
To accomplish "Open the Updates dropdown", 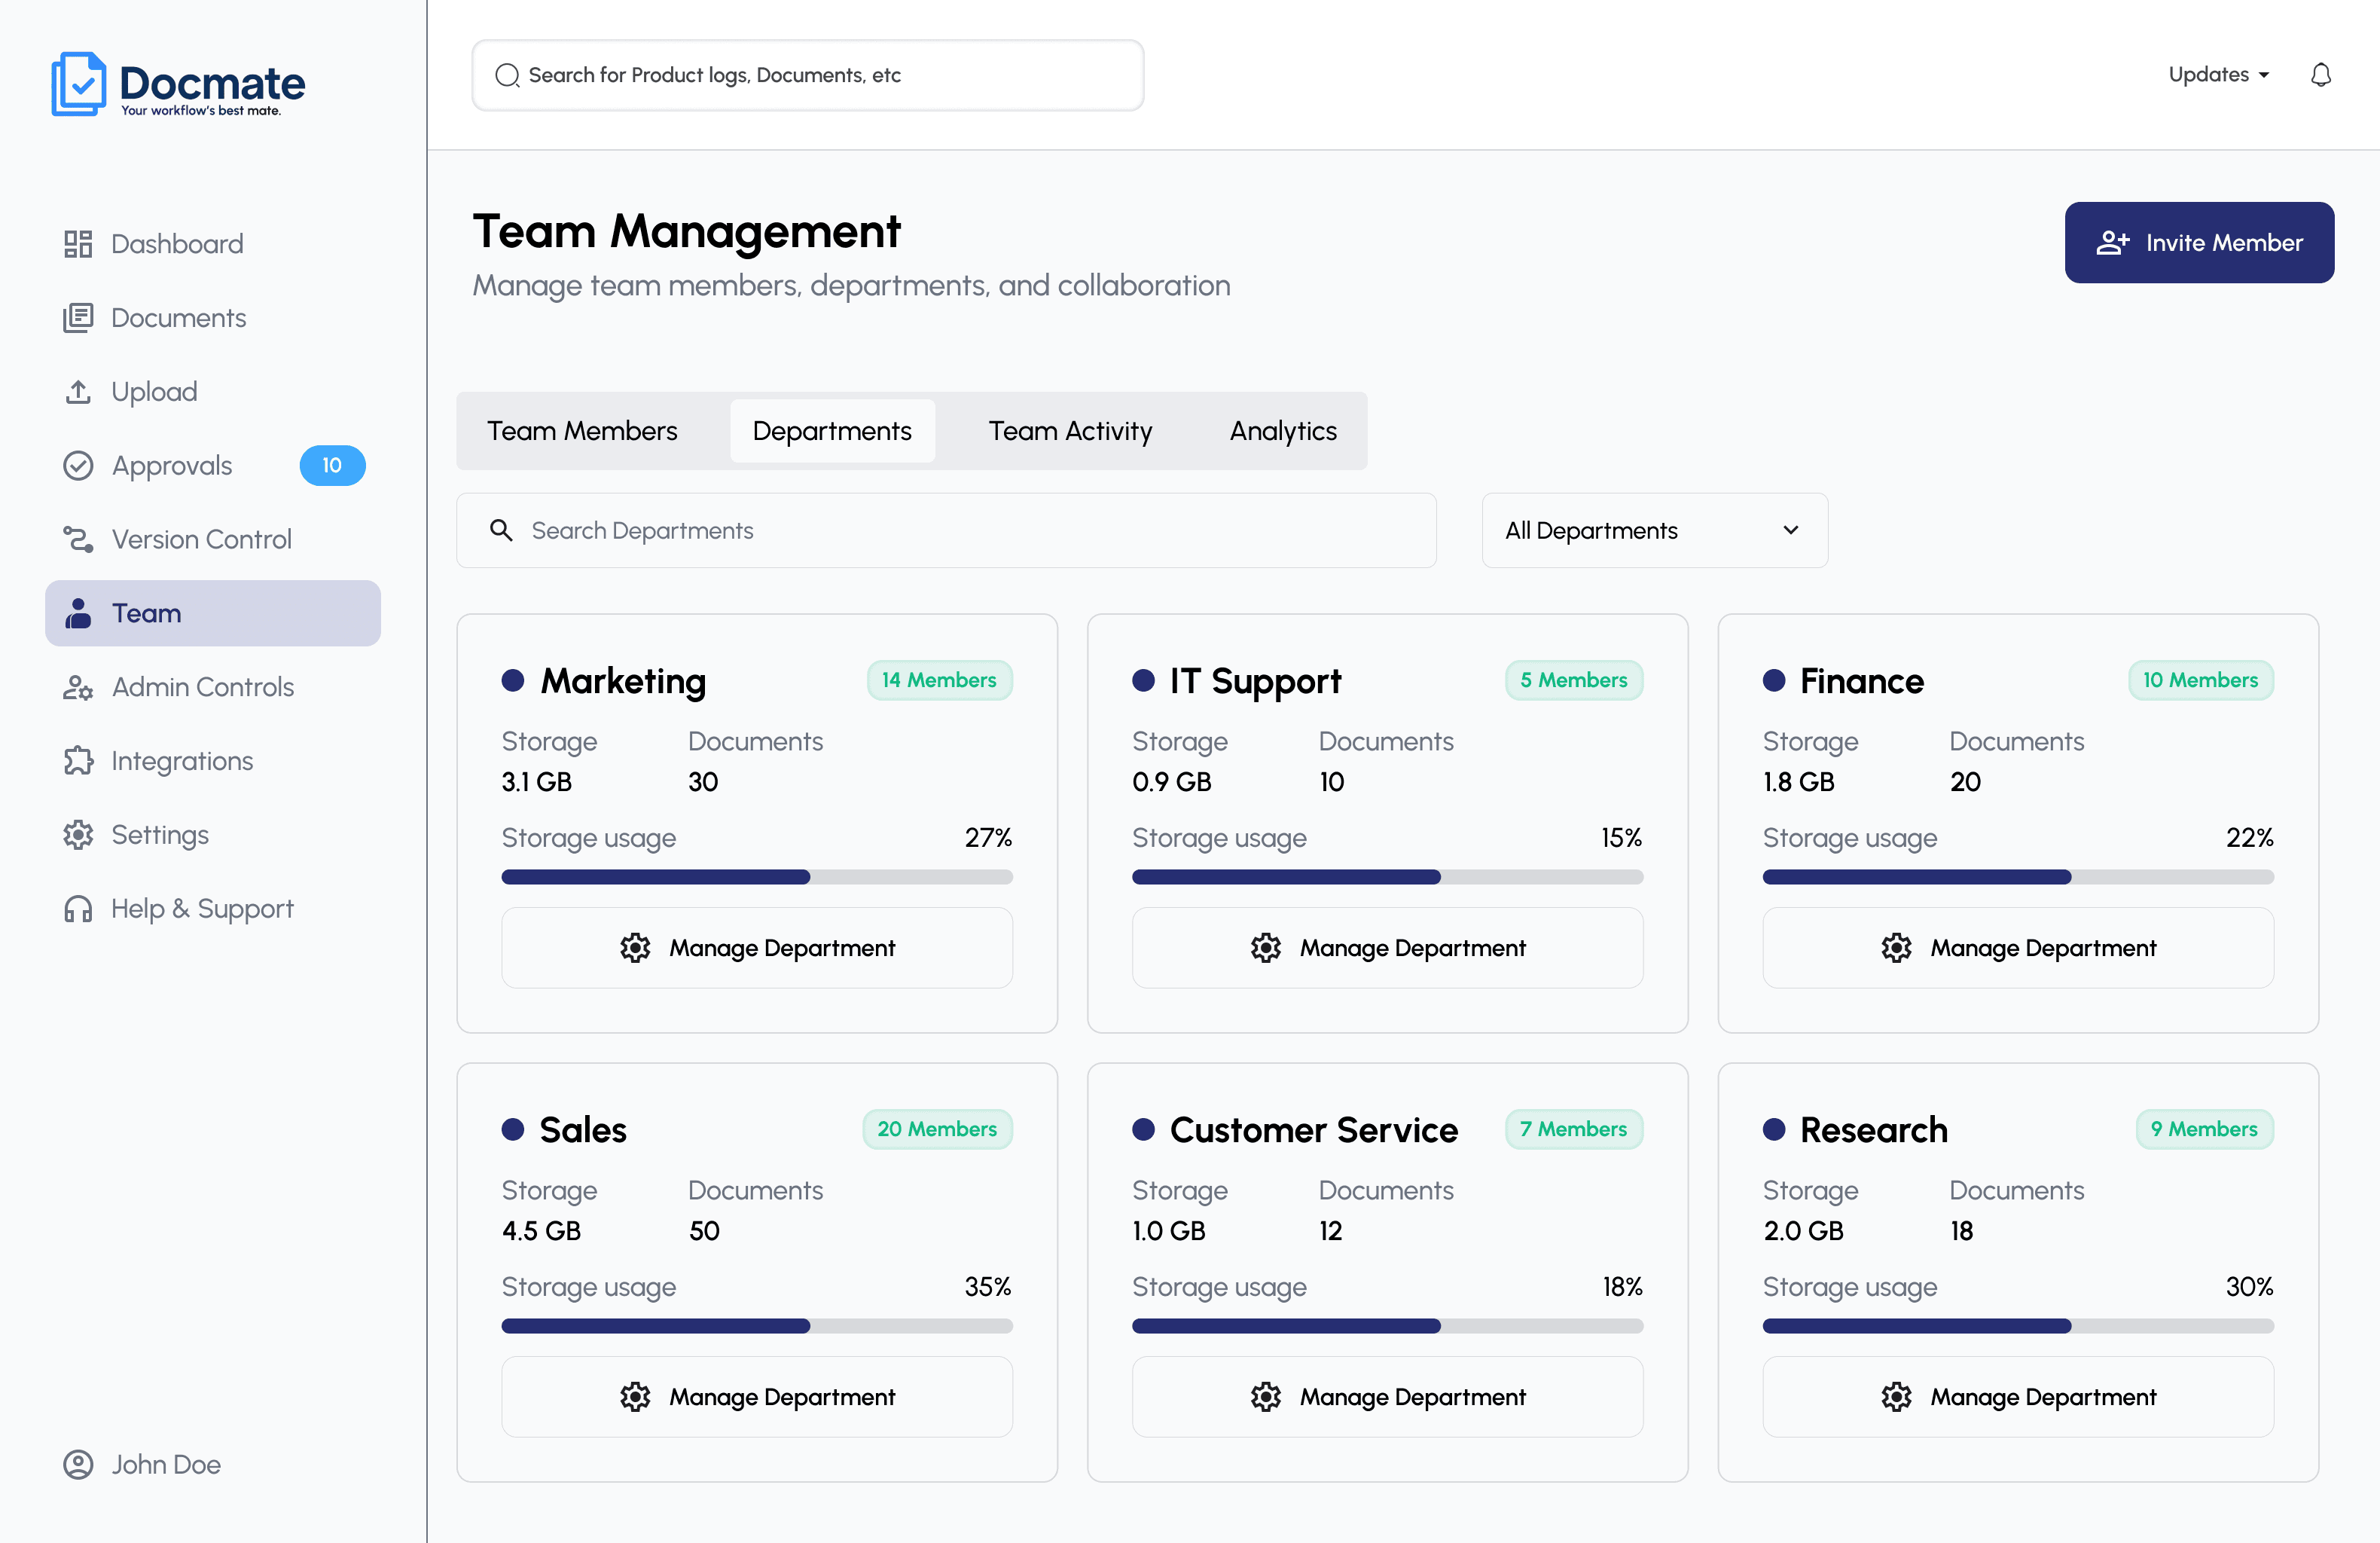I will 2219,75.
